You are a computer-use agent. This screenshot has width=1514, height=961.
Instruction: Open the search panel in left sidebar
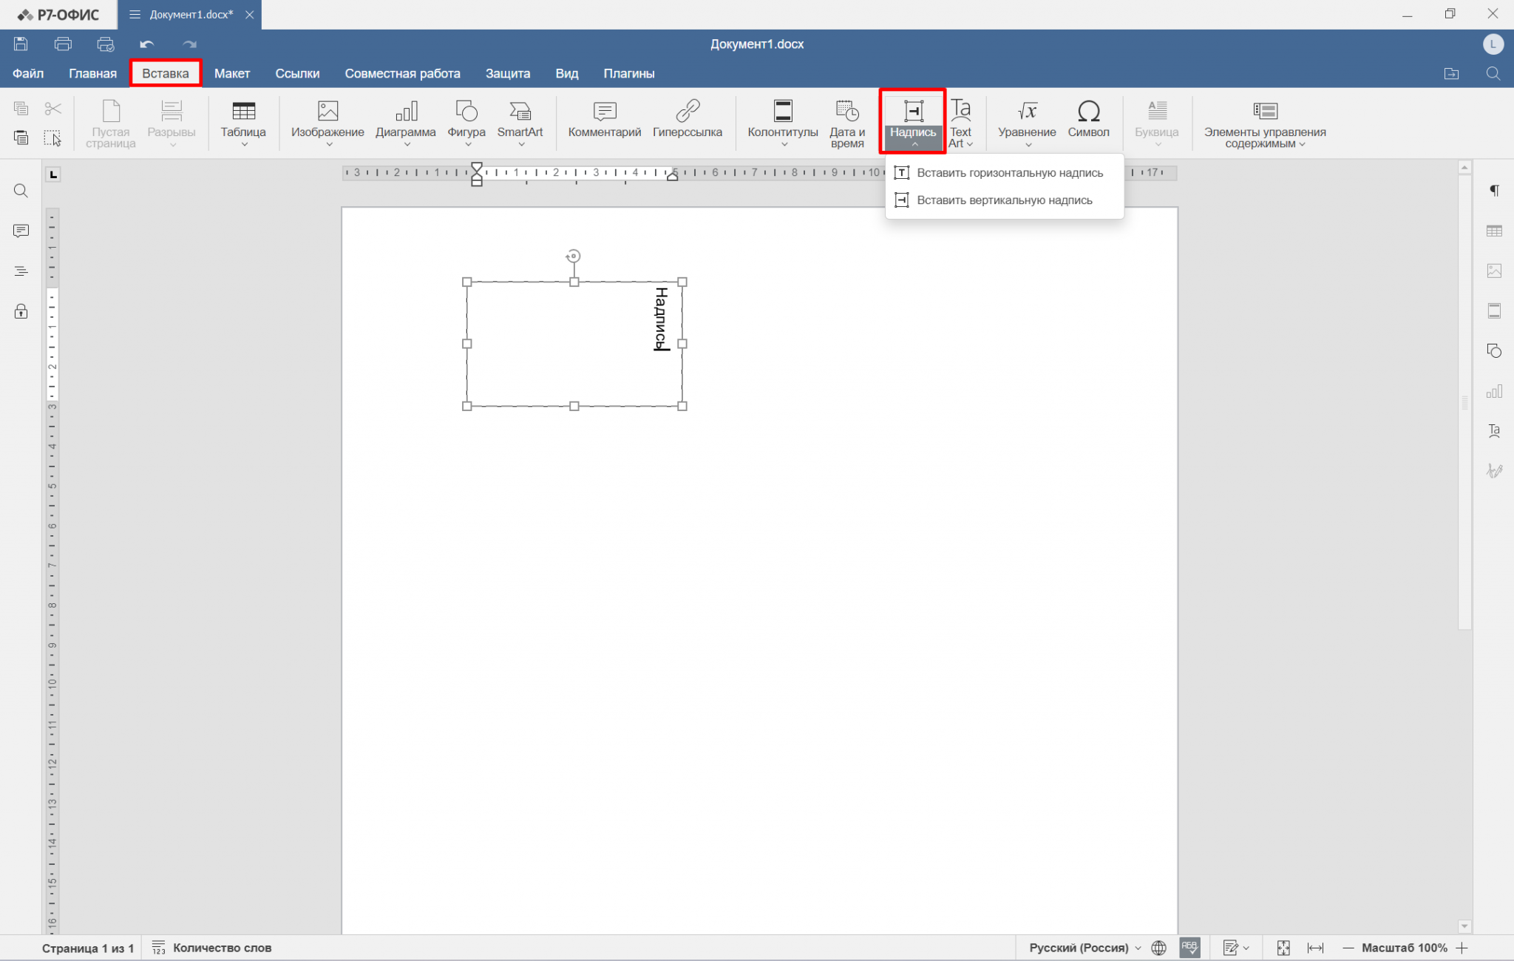pyautogui.click(x=21, y=191)
